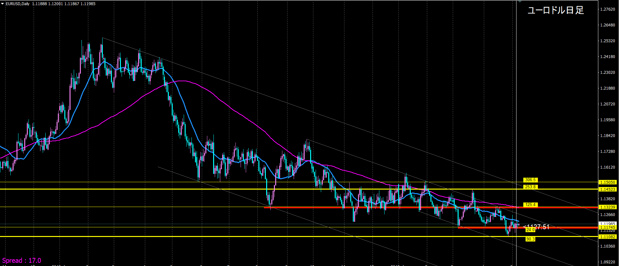Image resolution: width=619 pixels, height=266 pixels.
Task: Click the chart shift marker triangle at top
Action: pos(519,2)
